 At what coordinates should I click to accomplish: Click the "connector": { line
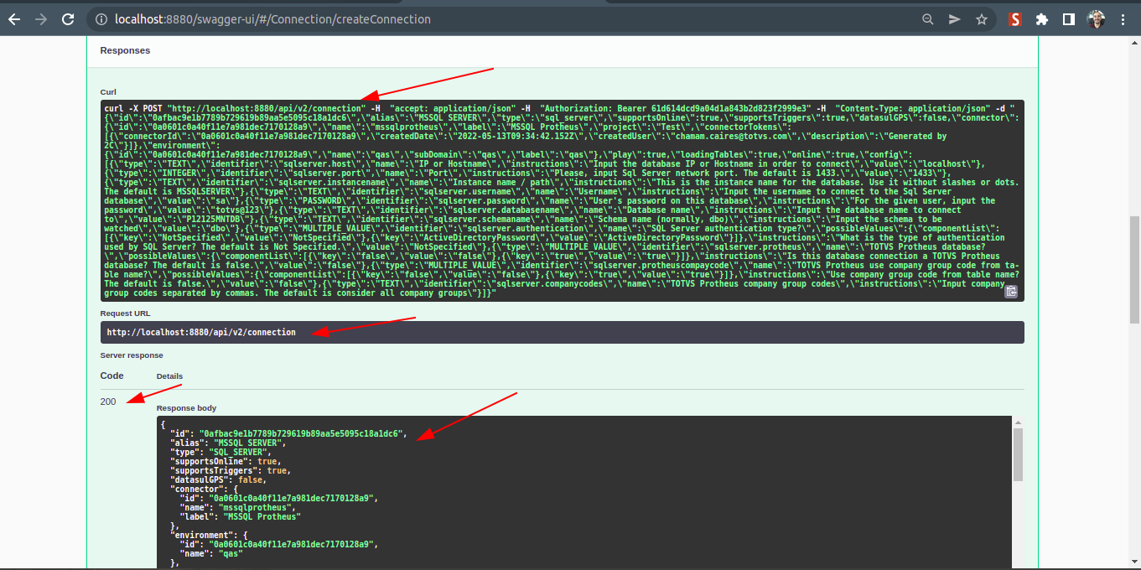click(x=204, y=489)
